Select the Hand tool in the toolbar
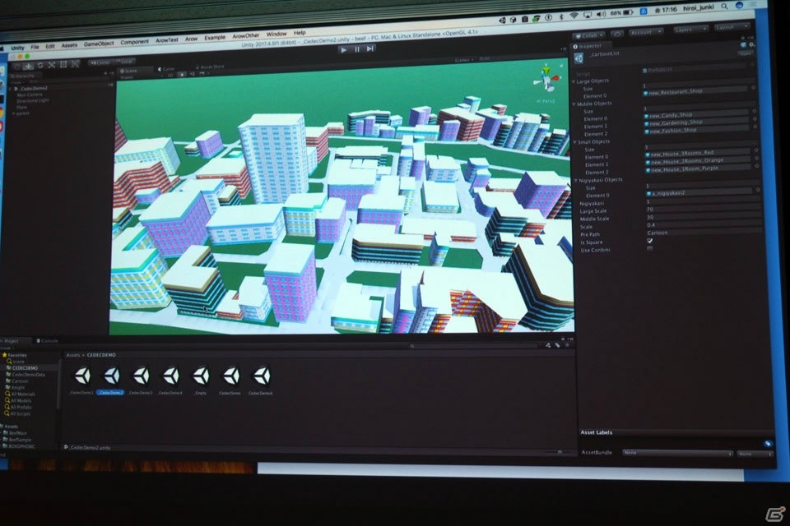The height and width of the screenshot is (526, 790). click(16, 67)
